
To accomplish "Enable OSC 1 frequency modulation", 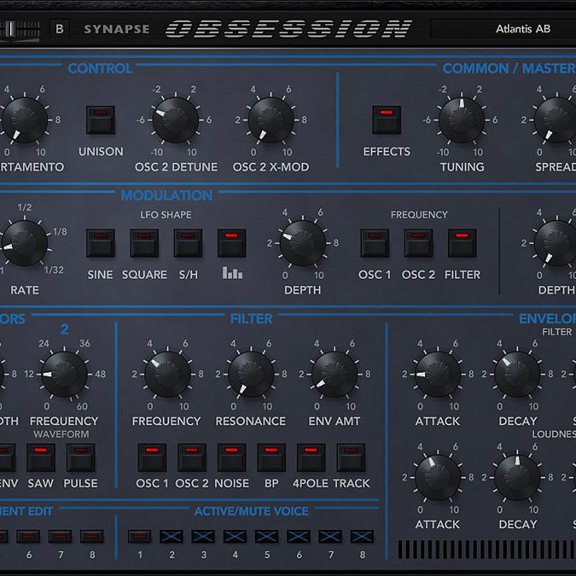I will 375,243.
